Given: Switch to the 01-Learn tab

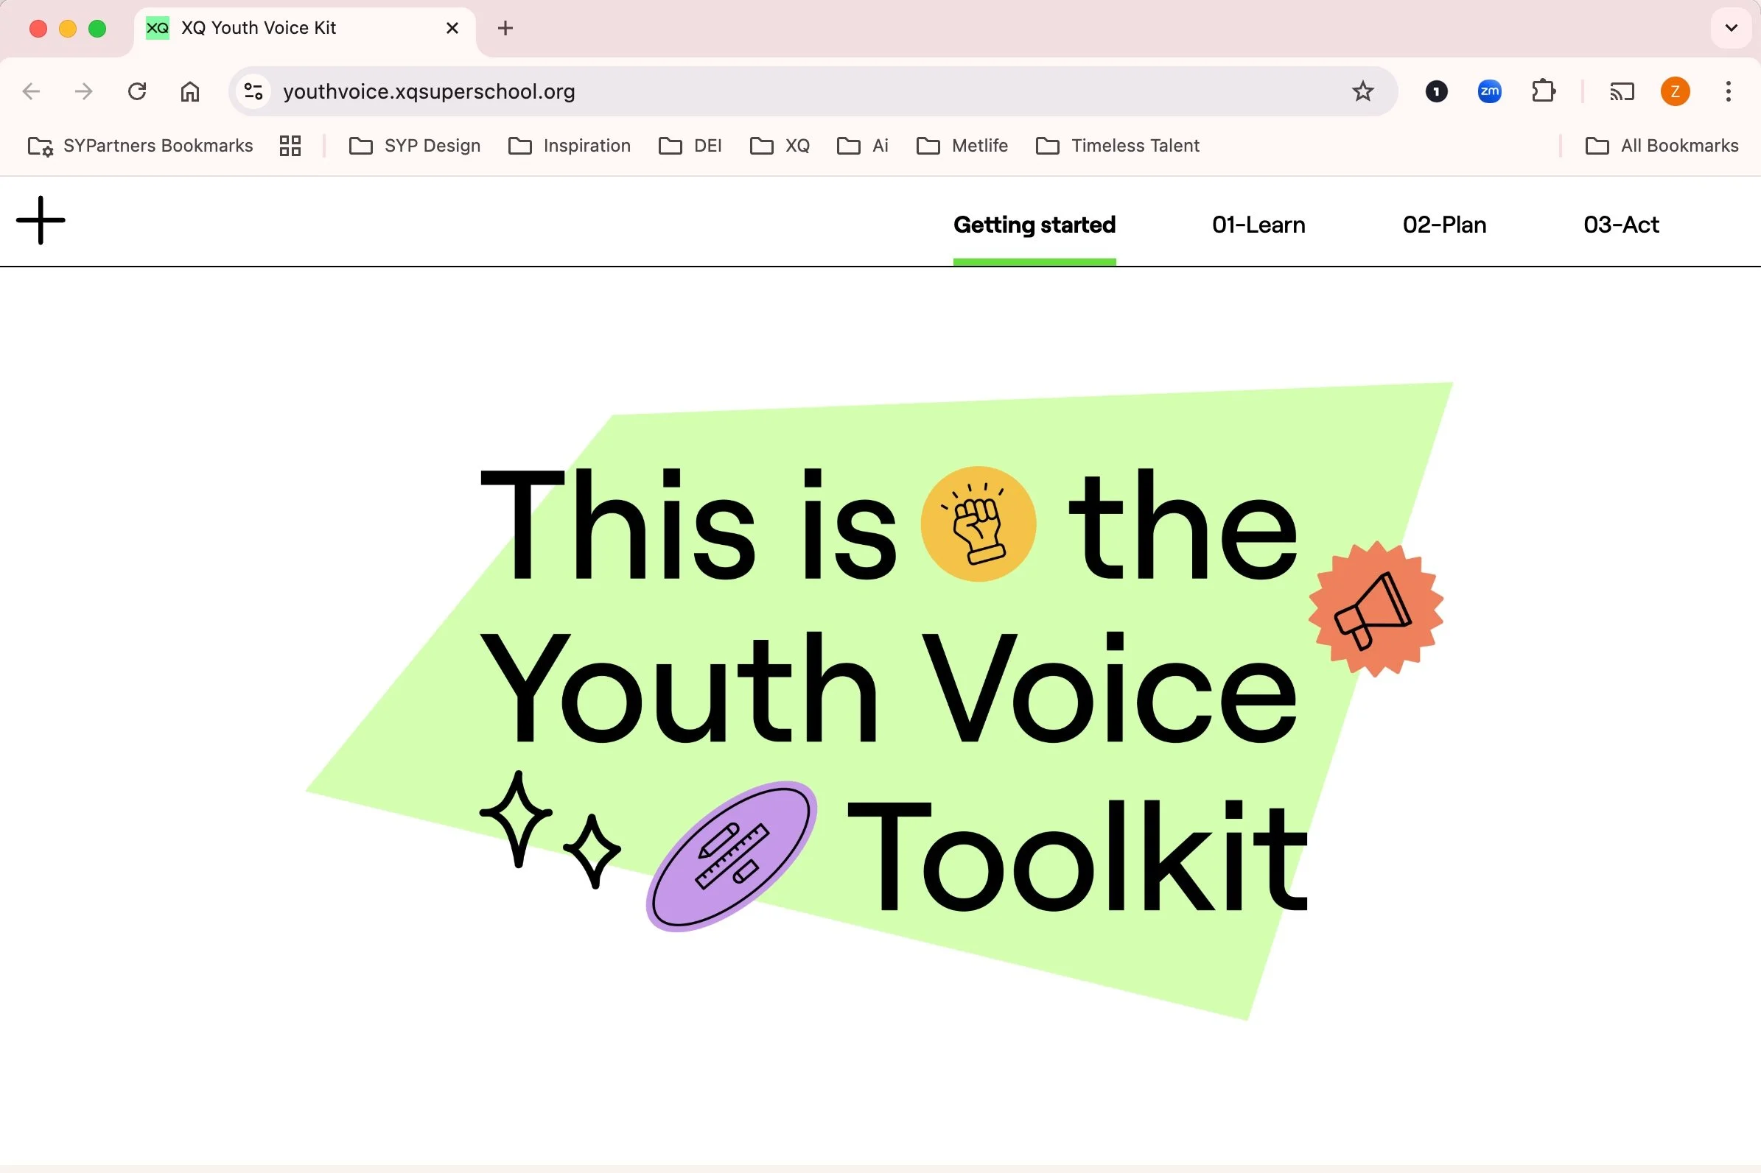Looking at the screenshot, I should tap(1258, 225).
